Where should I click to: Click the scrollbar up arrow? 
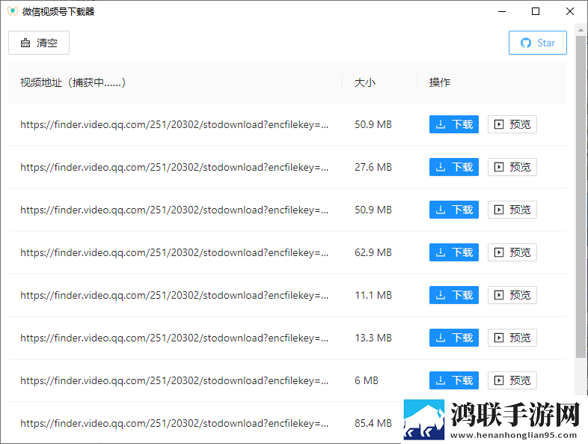tap(581, 30)
